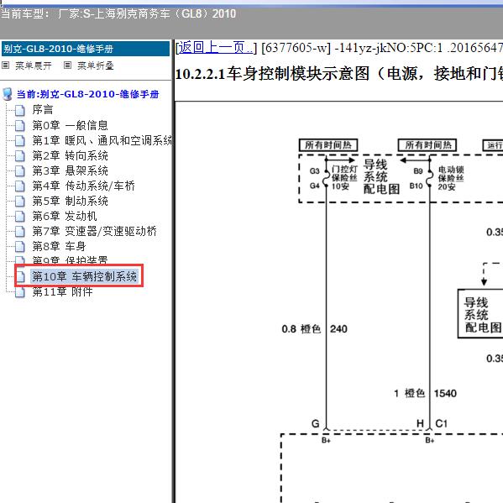
Task: Click the left 所有时间热 box
Action: coord(328,145)
